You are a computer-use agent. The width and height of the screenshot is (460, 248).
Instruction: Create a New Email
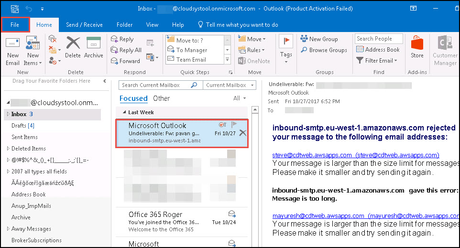pyautogui.click(x=12, y=51)
